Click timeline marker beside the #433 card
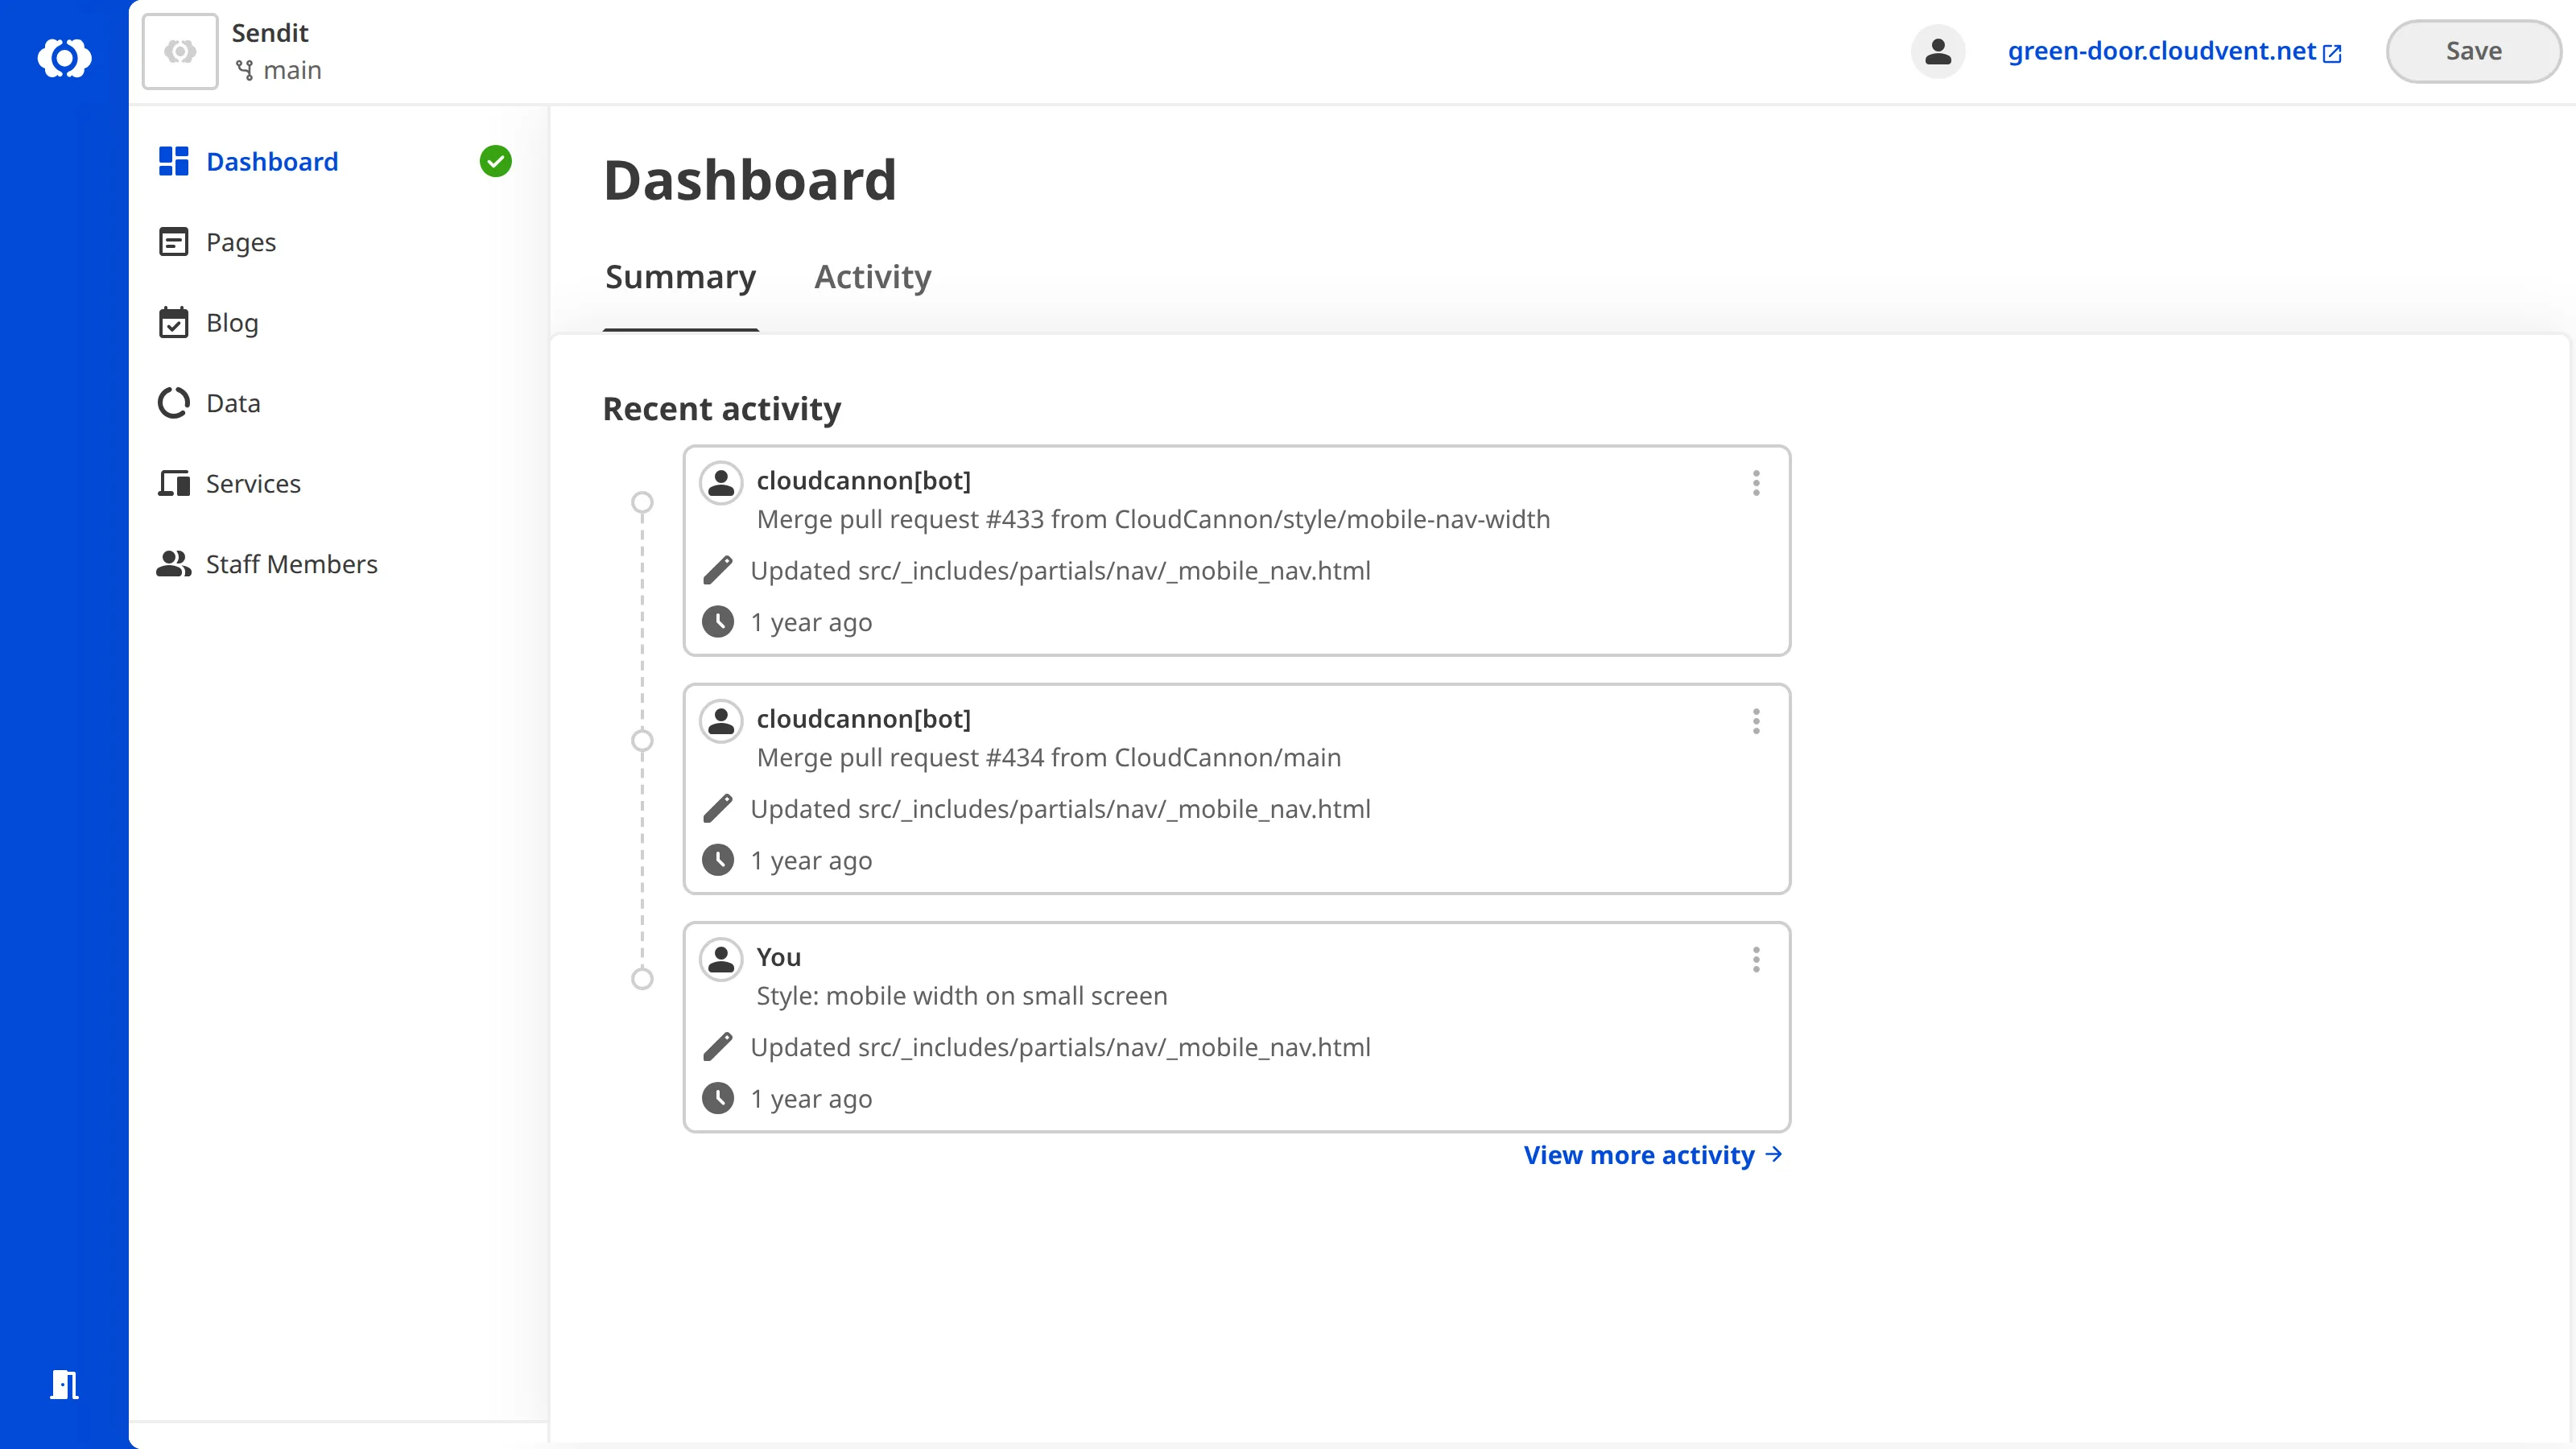The width and height of the screenshot is (2576, 1449). click(x=642, y=502)
